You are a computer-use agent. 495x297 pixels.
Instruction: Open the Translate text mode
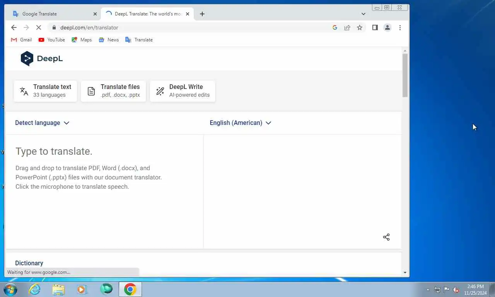coord(45,91)
